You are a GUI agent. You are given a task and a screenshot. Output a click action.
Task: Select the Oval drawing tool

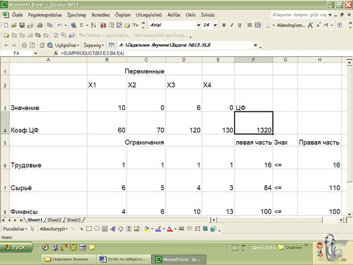click(96, 228)
